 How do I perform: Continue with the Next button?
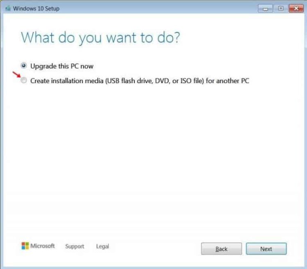pos(266,249)
